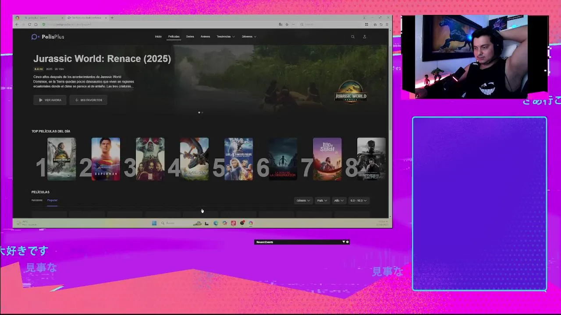
Task: Open the number 8 movie poster
Action: click(x=371, y=159)
